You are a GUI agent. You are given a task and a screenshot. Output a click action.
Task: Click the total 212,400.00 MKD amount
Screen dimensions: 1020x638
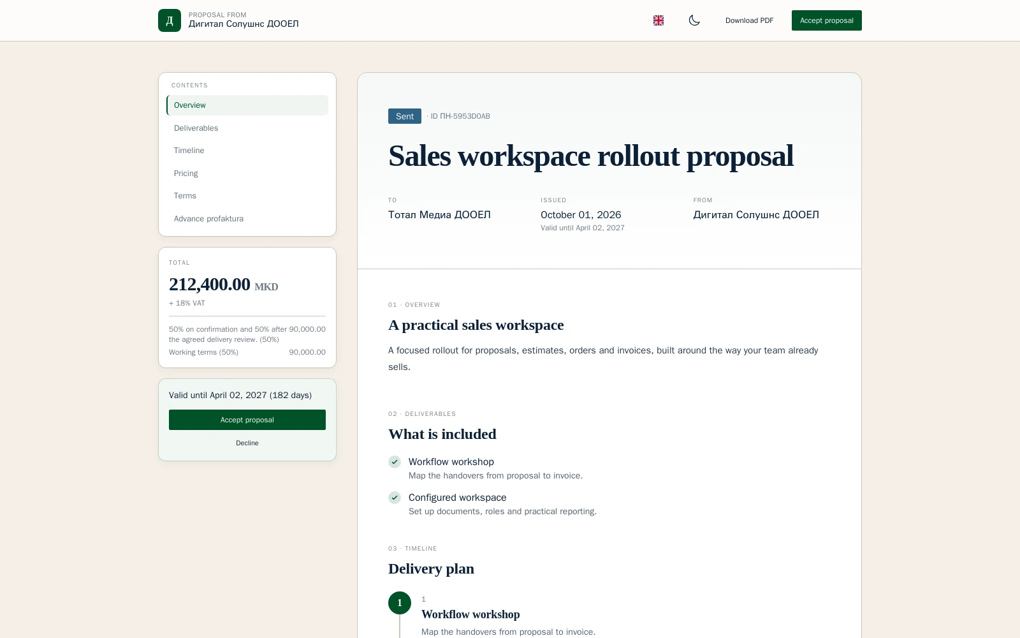(x=223, y=285)
